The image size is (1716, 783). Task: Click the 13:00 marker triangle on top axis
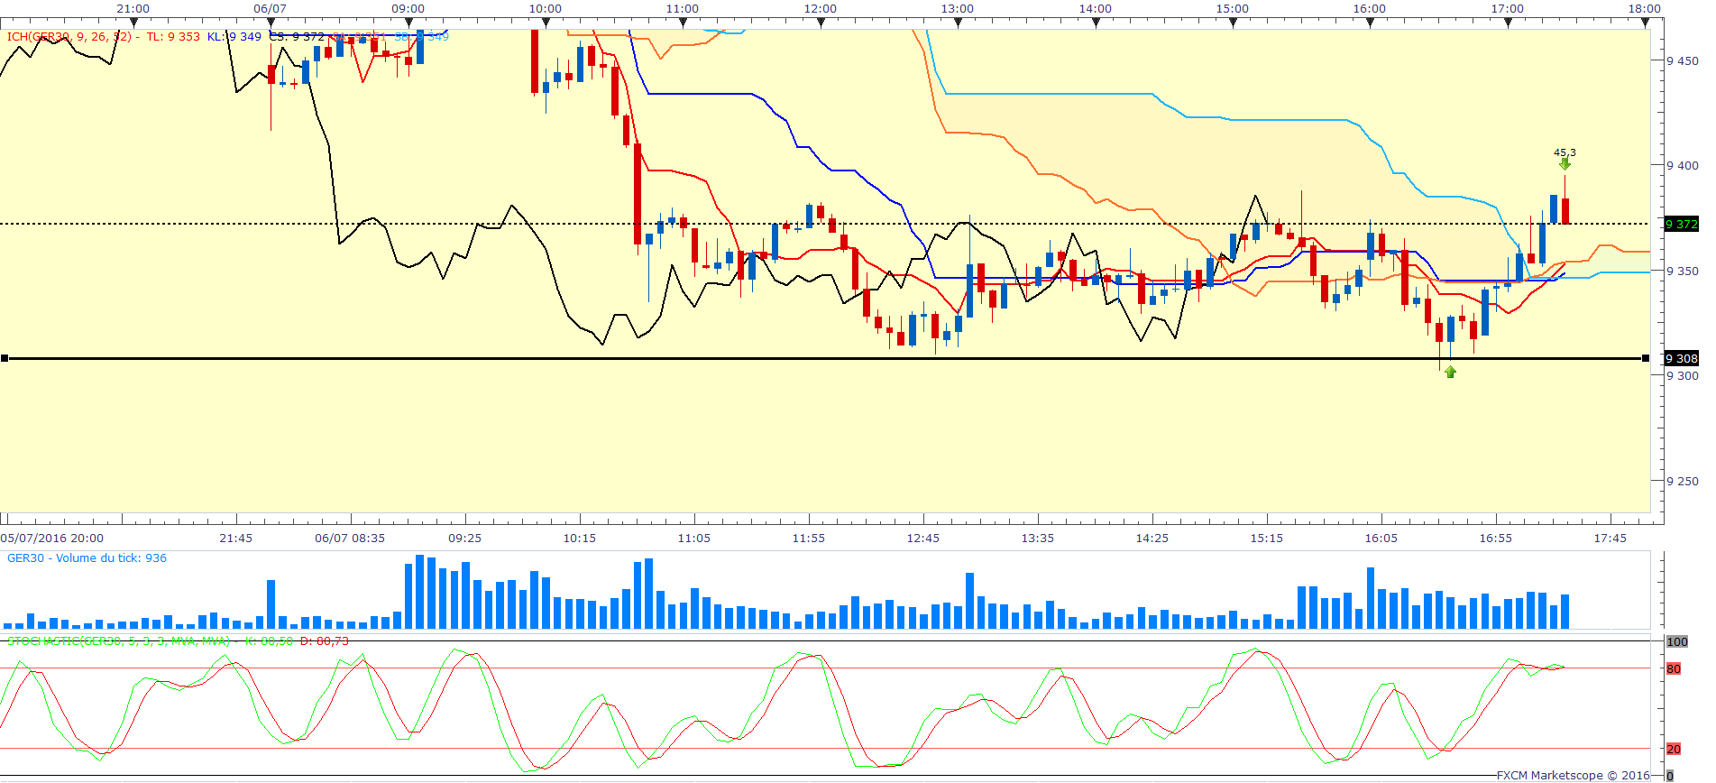click(x=958, y=23)
